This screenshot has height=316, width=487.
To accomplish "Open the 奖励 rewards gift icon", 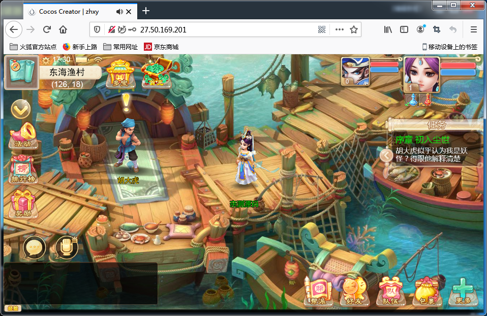I will coord(23,203).
